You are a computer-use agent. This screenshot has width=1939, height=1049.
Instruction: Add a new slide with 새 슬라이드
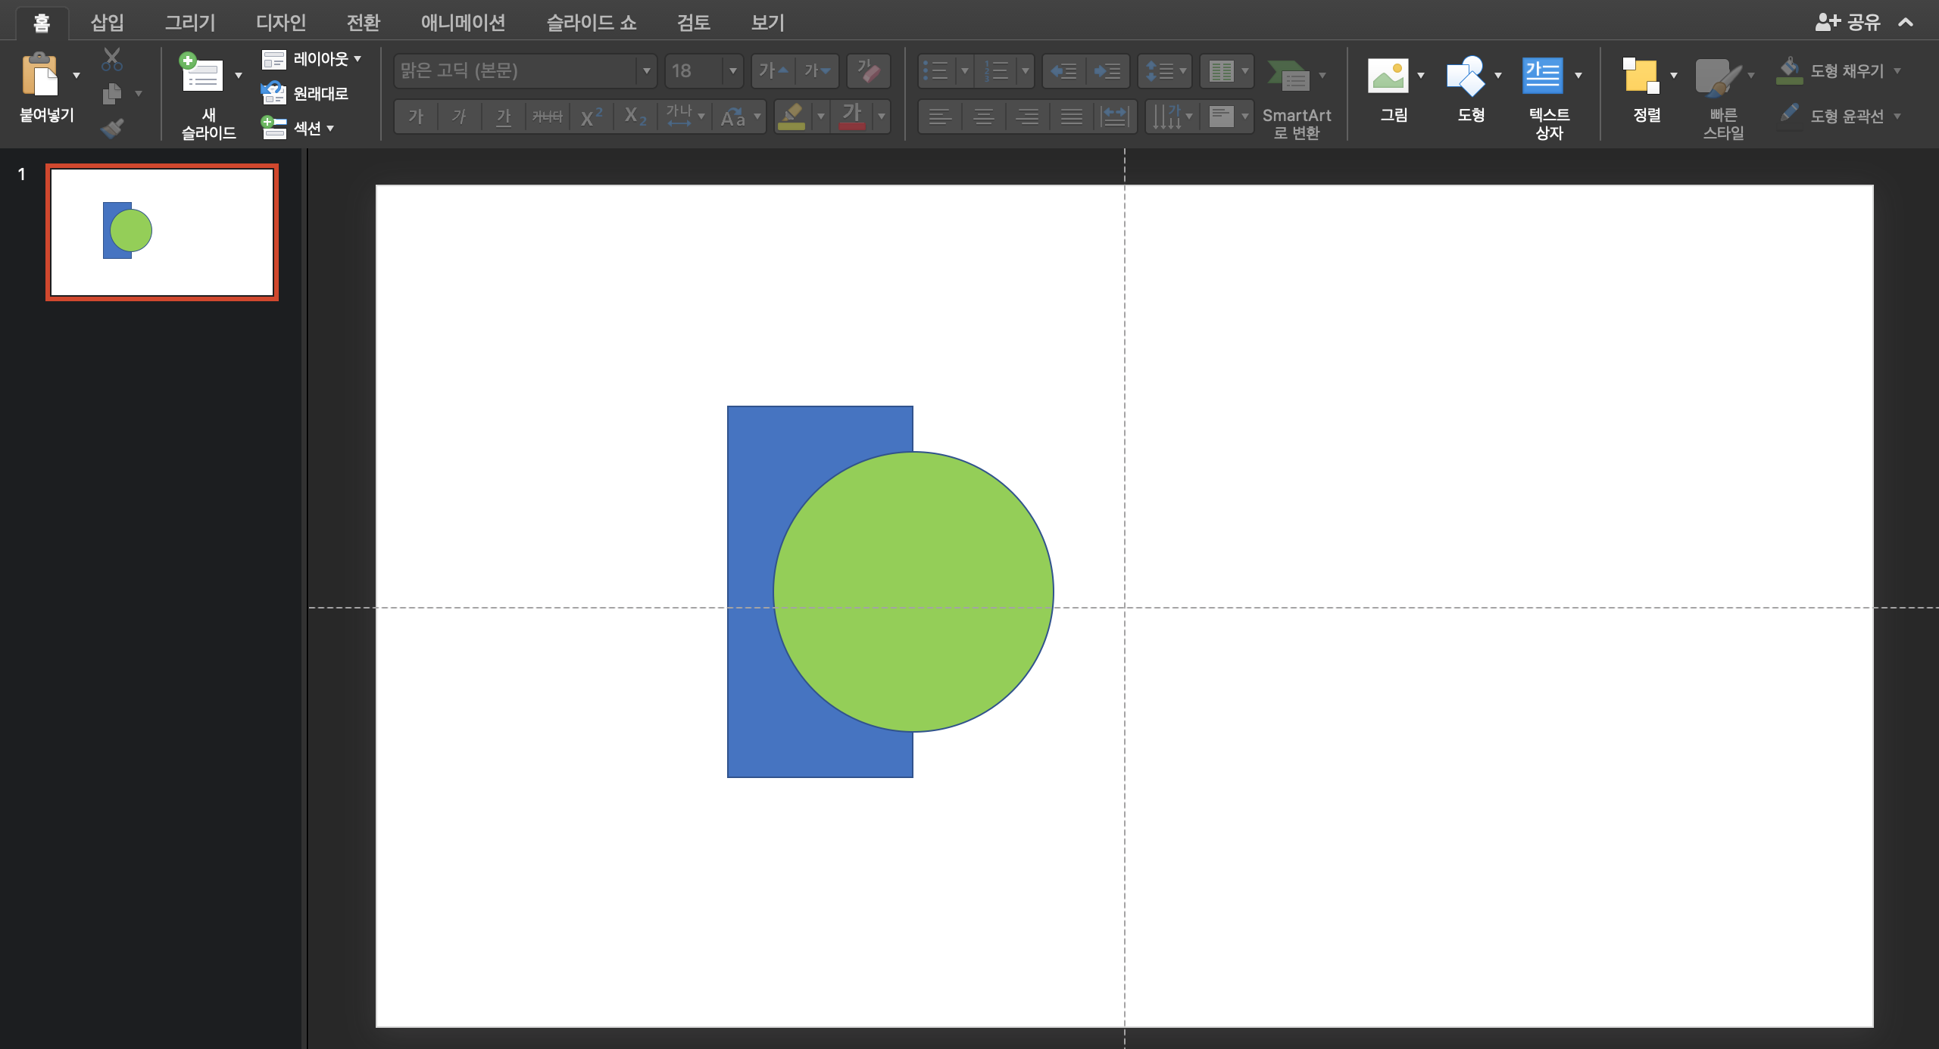201,75
